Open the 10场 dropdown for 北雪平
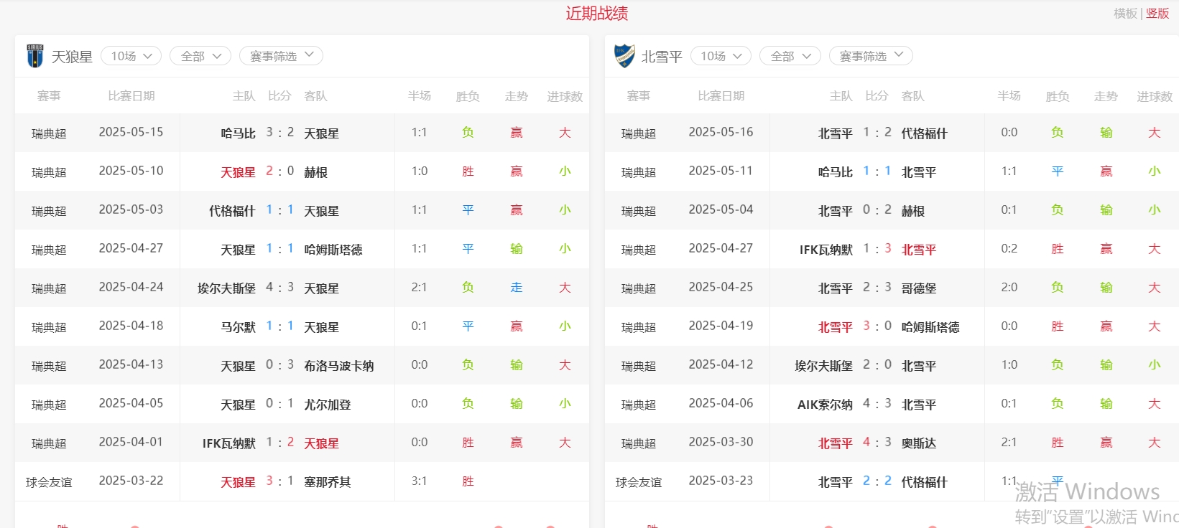 coord(721,56)
